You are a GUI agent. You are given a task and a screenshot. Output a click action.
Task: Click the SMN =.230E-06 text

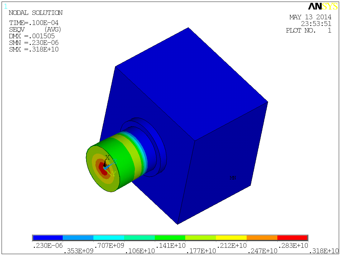34,43
